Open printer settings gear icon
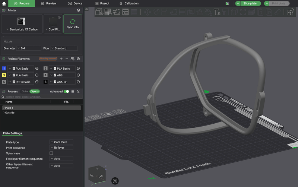Screen dimensions: 298x187 point(78,10)
